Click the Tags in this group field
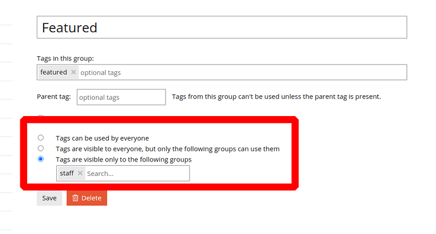 click(x=222, y=72)
